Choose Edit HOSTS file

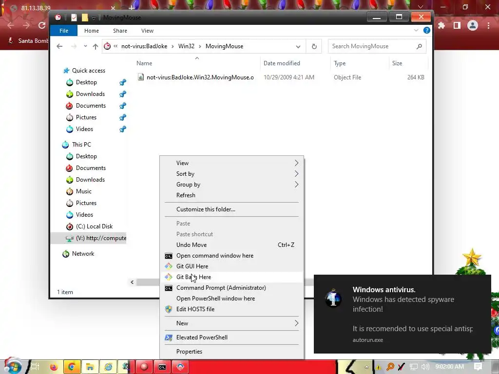point(231,309)
